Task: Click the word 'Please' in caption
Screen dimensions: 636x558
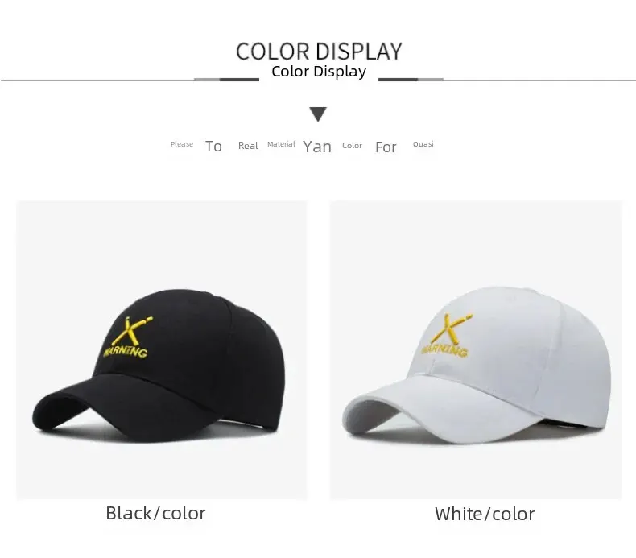Action: (182, 144)
